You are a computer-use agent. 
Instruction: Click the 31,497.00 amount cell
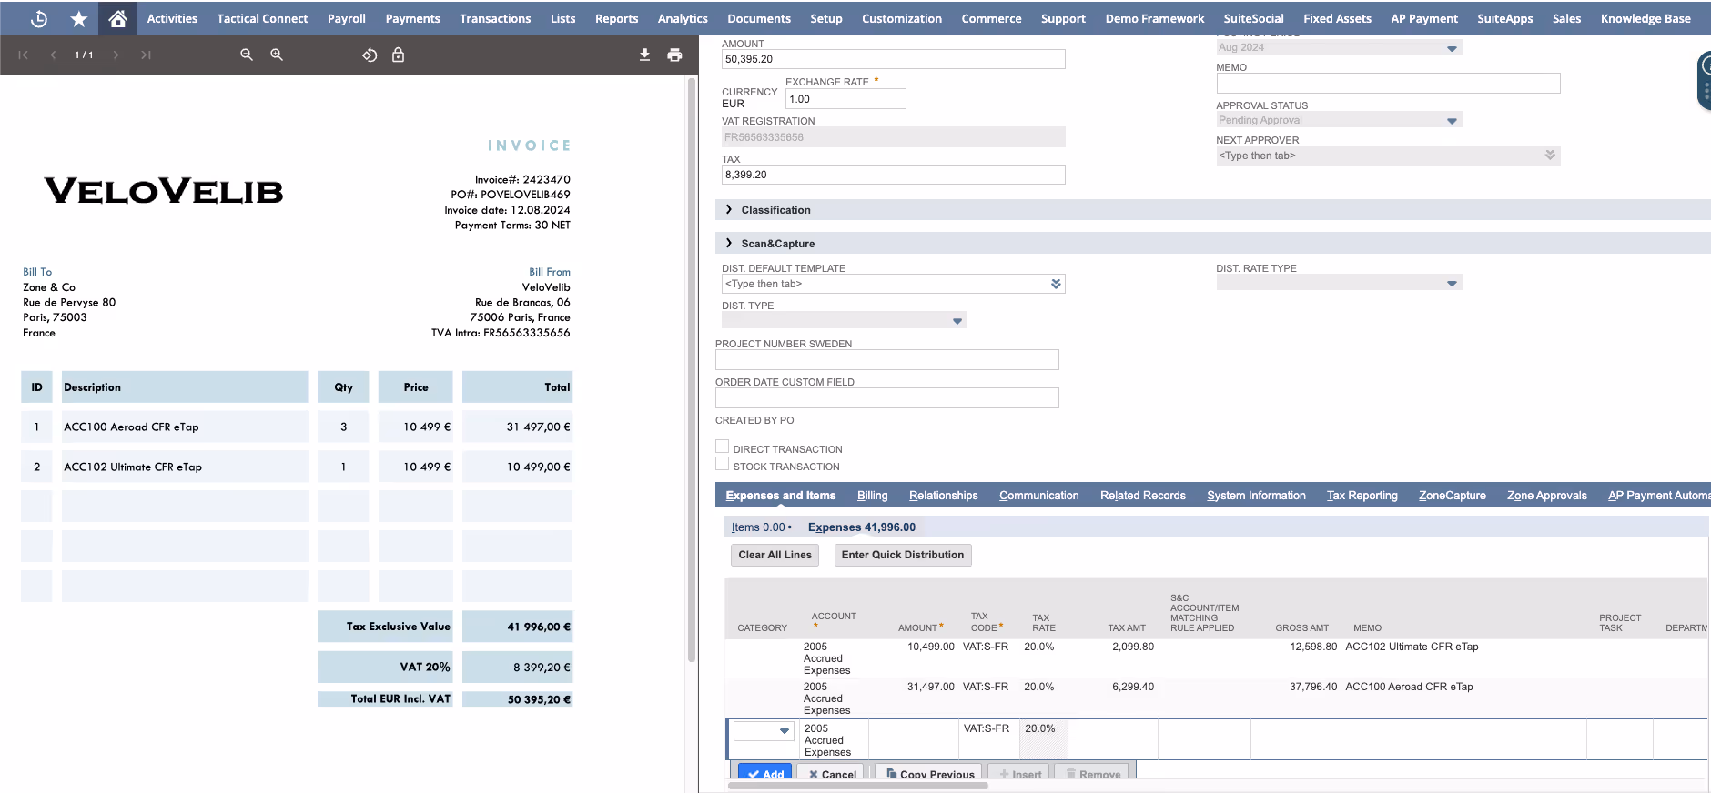point(930,687)
